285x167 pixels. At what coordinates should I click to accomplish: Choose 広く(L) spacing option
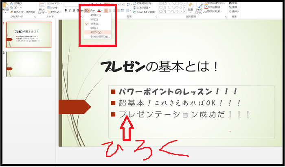coord(98,28)
